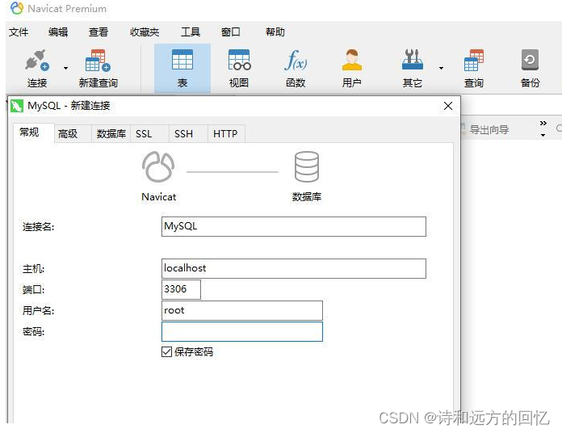This screenshot has height=433, width=562.
Task: Click the Navicat Premium title bar logo
Action: coord(17,8)
